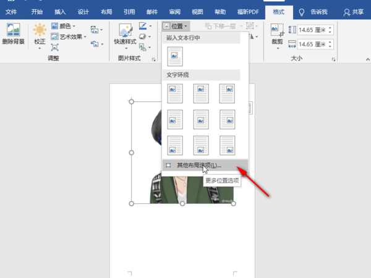Select middle-center text wrapping position
Viewport: 371px width, 278px height.
point(201,120)
